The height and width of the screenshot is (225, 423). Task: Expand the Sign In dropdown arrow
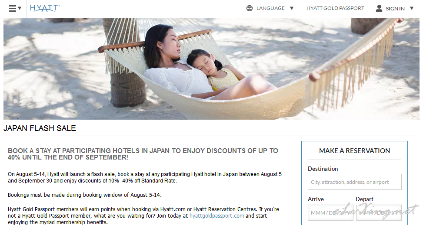412,8
